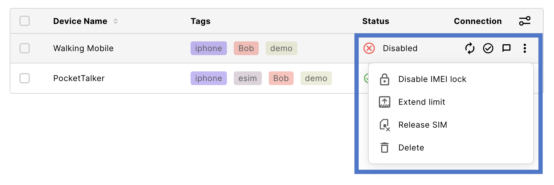Sort by Device Name using arrows
The width and height of the screenshot is (554, 185).
click(116, 21)
